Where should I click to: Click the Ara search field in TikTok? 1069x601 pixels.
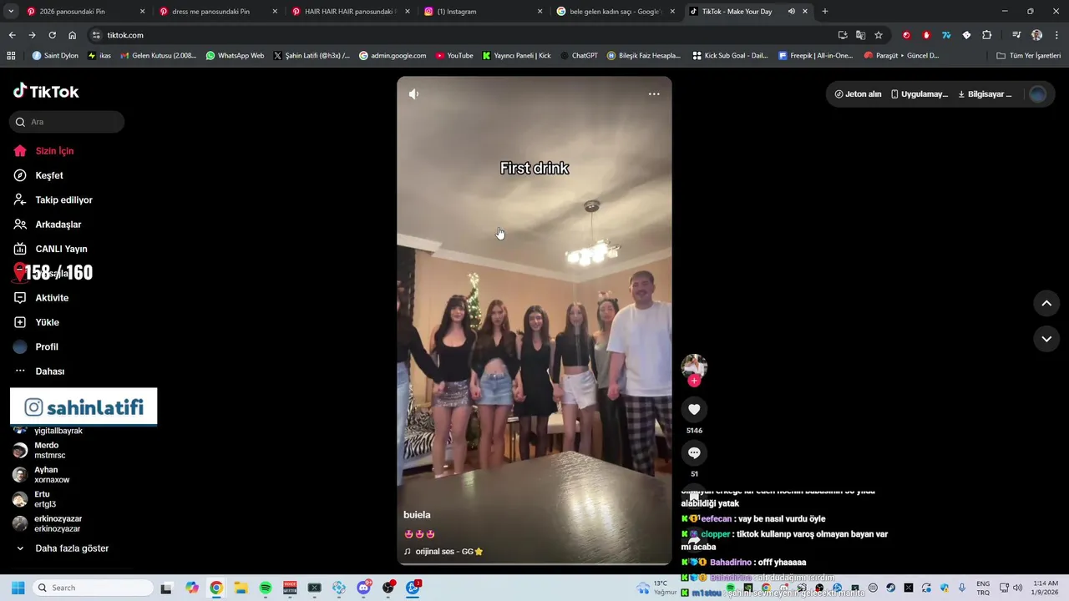point(67,122)
